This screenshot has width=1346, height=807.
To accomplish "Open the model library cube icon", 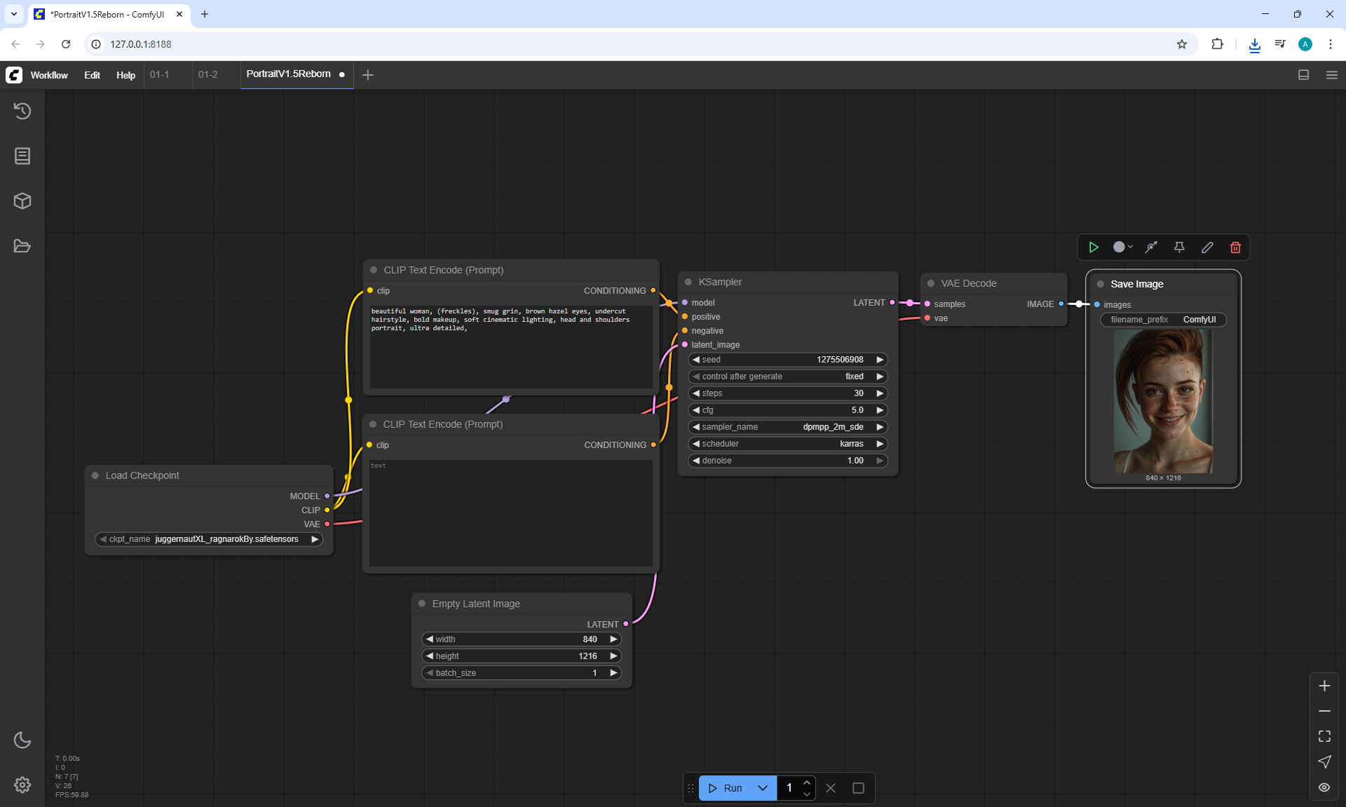I will (22, 201).
